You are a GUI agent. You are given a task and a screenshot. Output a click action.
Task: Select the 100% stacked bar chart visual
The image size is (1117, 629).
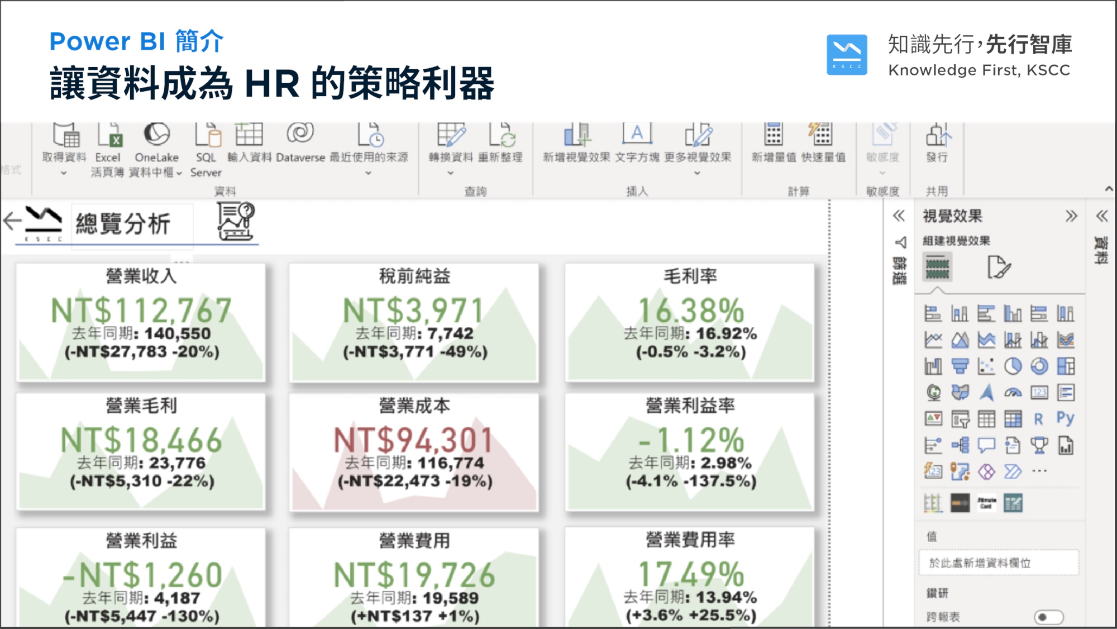pos(1039,313)
